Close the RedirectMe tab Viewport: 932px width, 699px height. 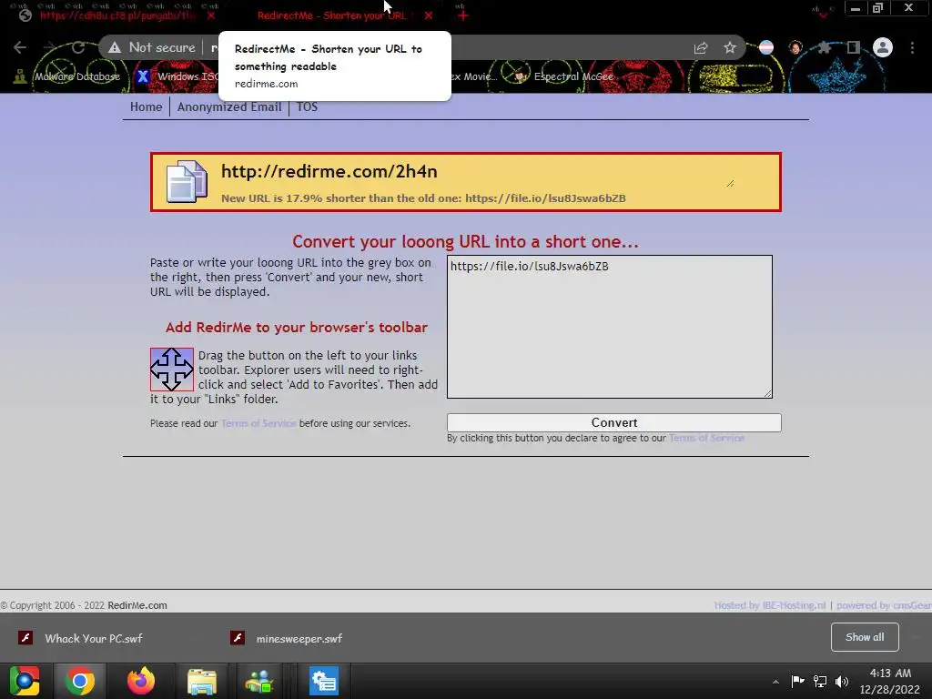tap(429, 15)
